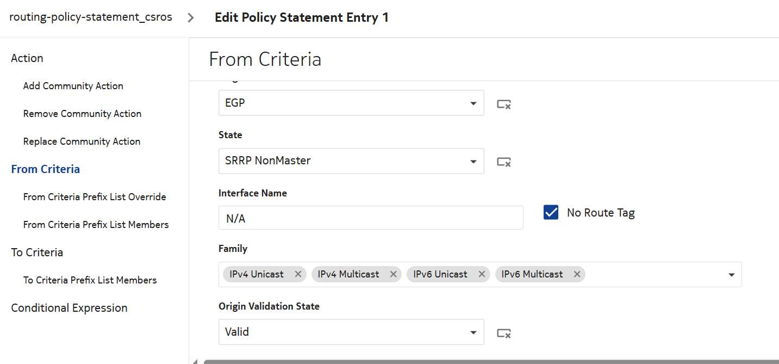Open the EGP dropdown
Image resolution: width=779 pixels, height=364 pixels.
coord(473,103)
